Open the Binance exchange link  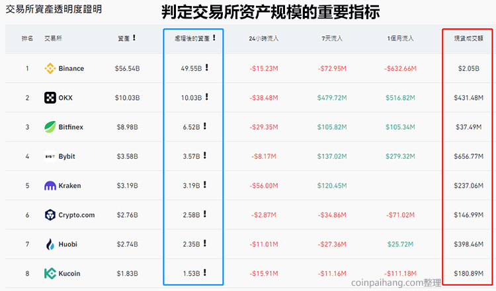[71, 68]
